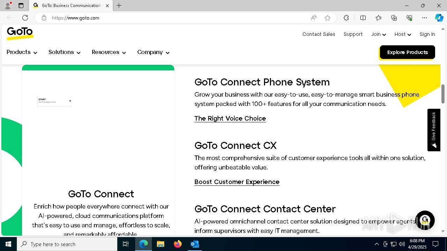The width and height of the screenshot is (447, 251).
Task: Click the scrollbar down arrow
Action: pos(443,231)
